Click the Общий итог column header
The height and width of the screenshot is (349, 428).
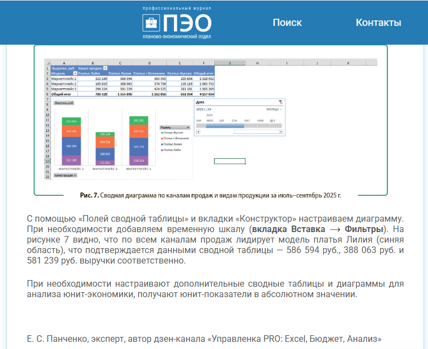(204, 73)
